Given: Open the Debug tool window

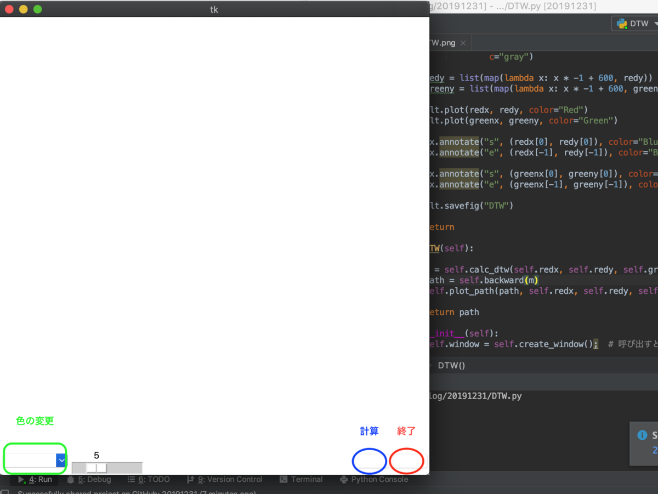Looking at the screenshot, I should tap(89, 479).
